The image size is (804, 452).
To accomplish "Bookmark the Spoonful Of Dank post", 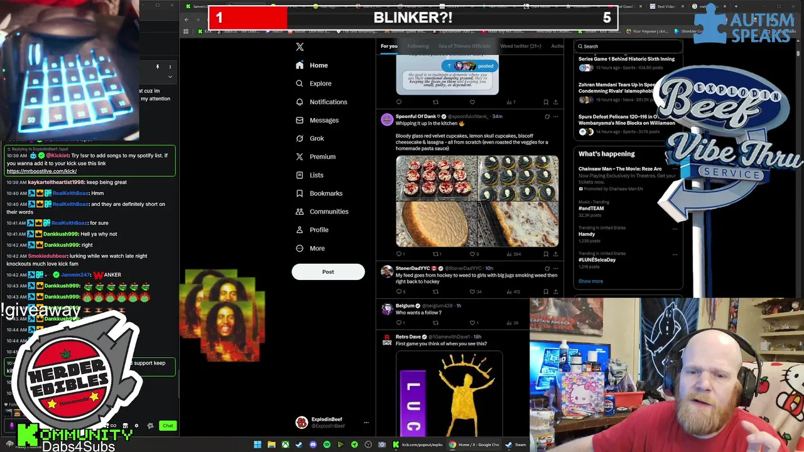I will coord(546,254).
